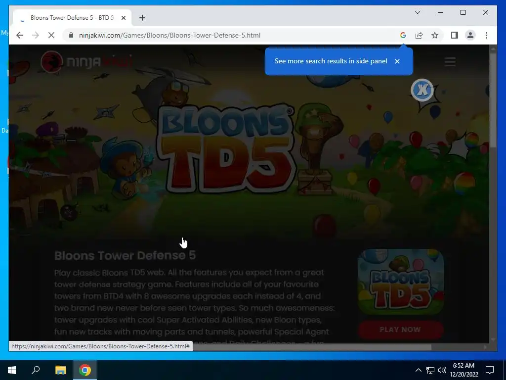Viewport: 506px width, 380px height.
Task: View site info via the lock icon
Action: [71, 35]
